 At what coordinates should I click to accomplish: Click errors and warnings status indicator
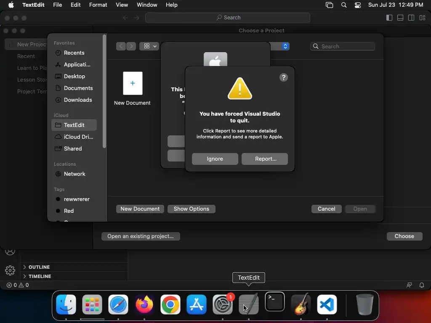pyautogui.click(x=18, y=285)
